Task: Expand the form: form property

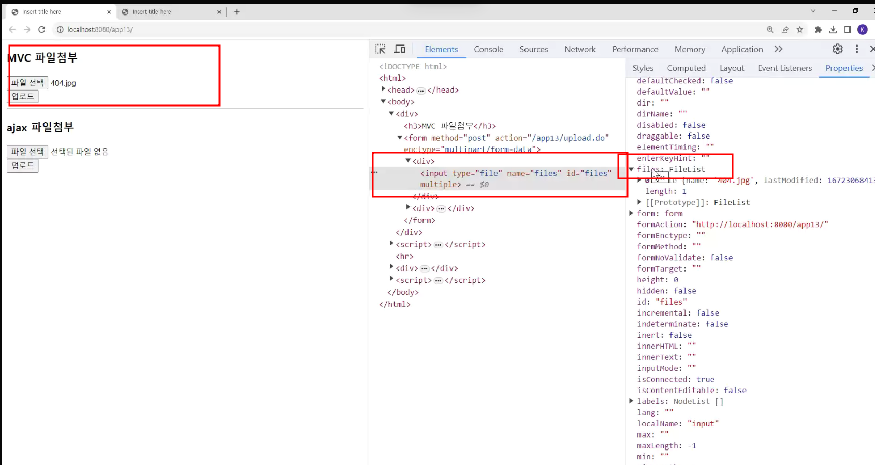Action: (x=631, y=213)
